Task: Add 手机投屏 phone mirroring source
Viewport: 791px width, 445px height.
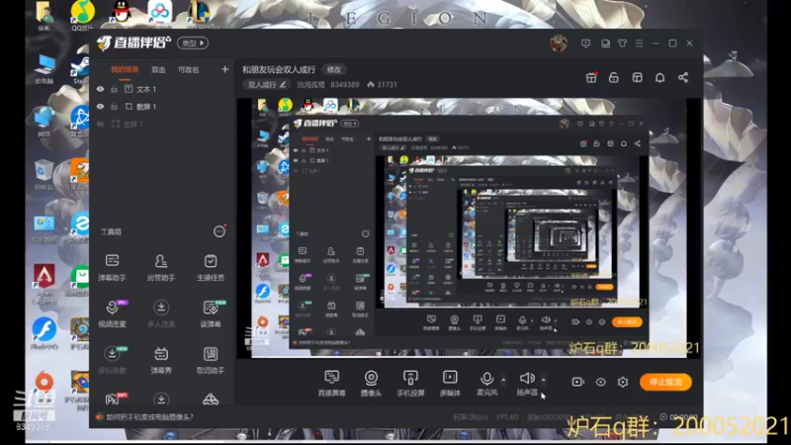Action: (410, 384)
